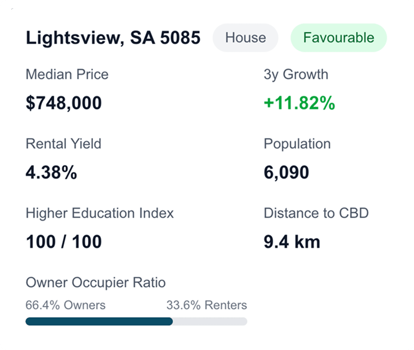414x350 pixels.
Task: Click the dark filled owners portion of ratio bar
Action: click(x=99, y=321)
